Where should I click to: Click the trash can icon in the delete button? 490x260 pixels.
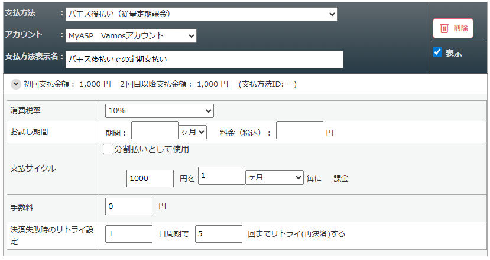click(444, 28)
